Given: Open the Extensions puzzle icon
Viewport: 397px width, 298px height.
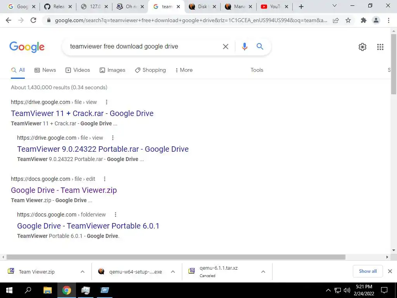Looking at the screenshot, I should [x=364, y=20].
